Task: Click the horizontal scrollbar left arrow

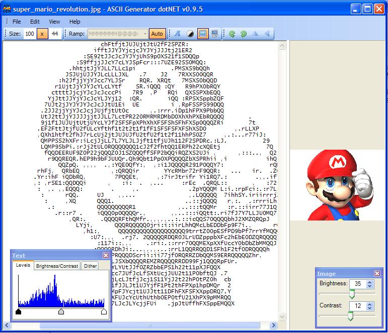Action: point(7,325)
